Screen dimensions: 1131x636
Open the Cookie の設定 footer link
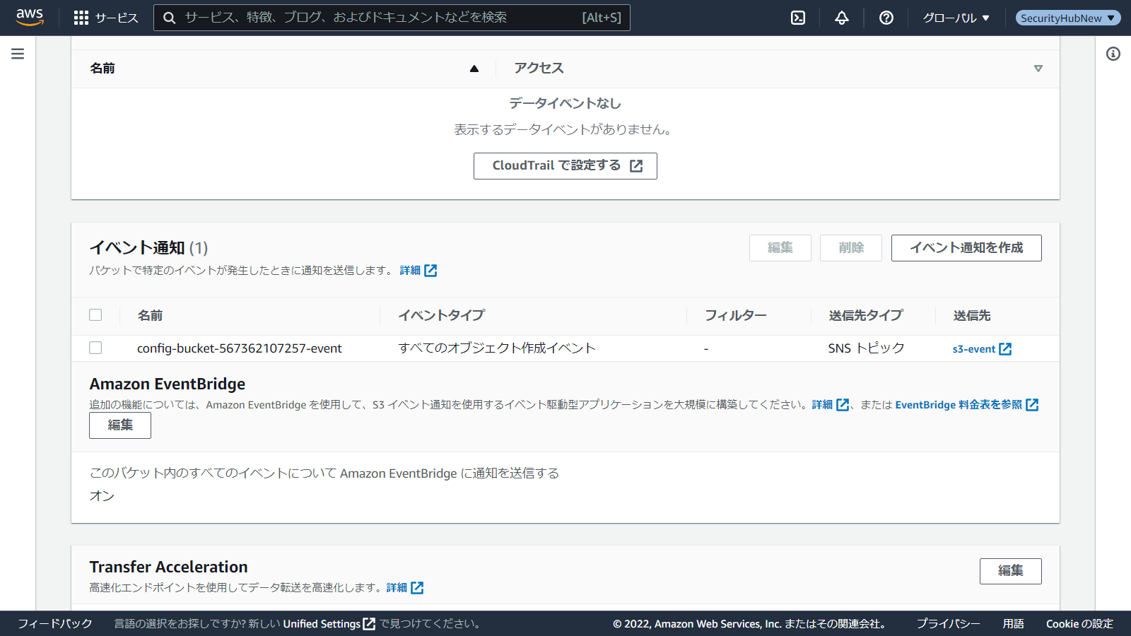coord(1079,624)
